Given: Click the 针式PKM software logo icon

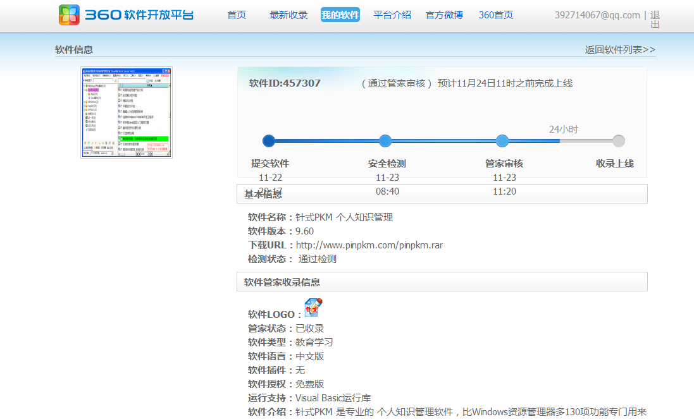Looking at the screenshot, I should pos(314,307).
